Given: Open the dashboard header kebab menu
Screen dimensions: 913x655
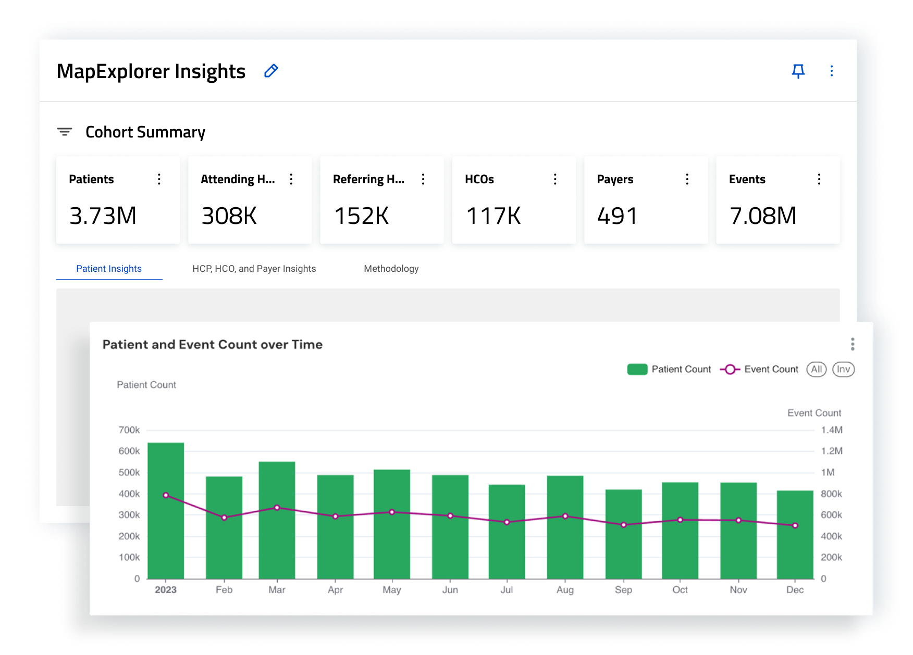Looking at the screenshot, I should tap(832, 71).
